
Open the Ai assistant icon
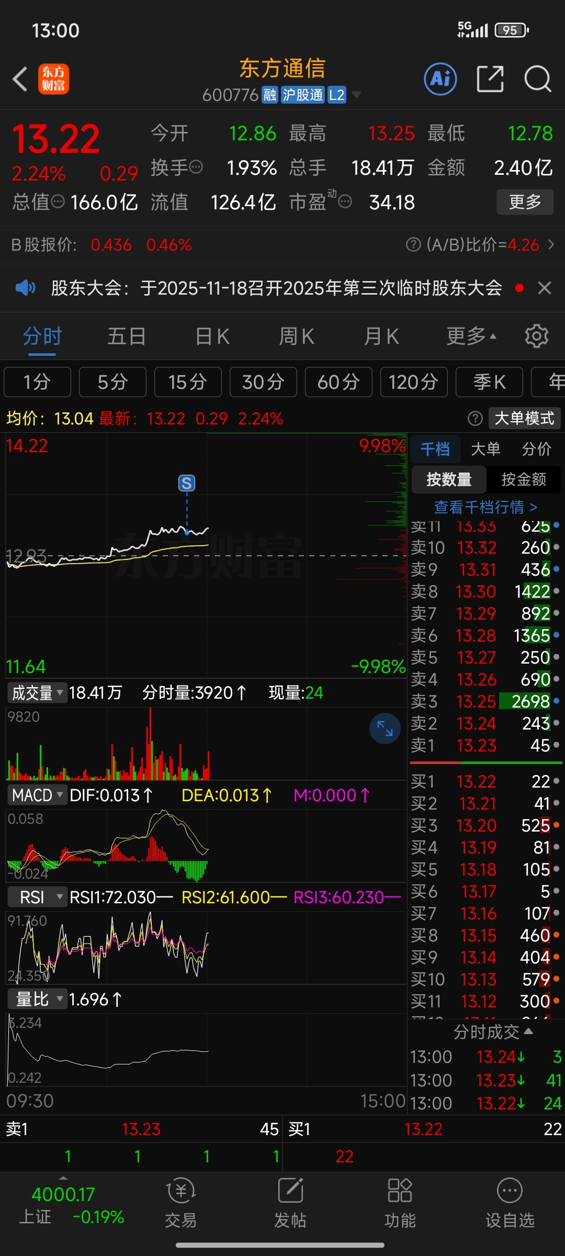pos(440,79)
